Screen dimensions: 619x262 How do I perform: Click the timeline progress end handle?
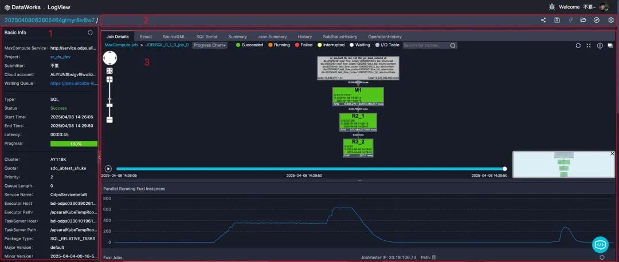coord(504,169)
